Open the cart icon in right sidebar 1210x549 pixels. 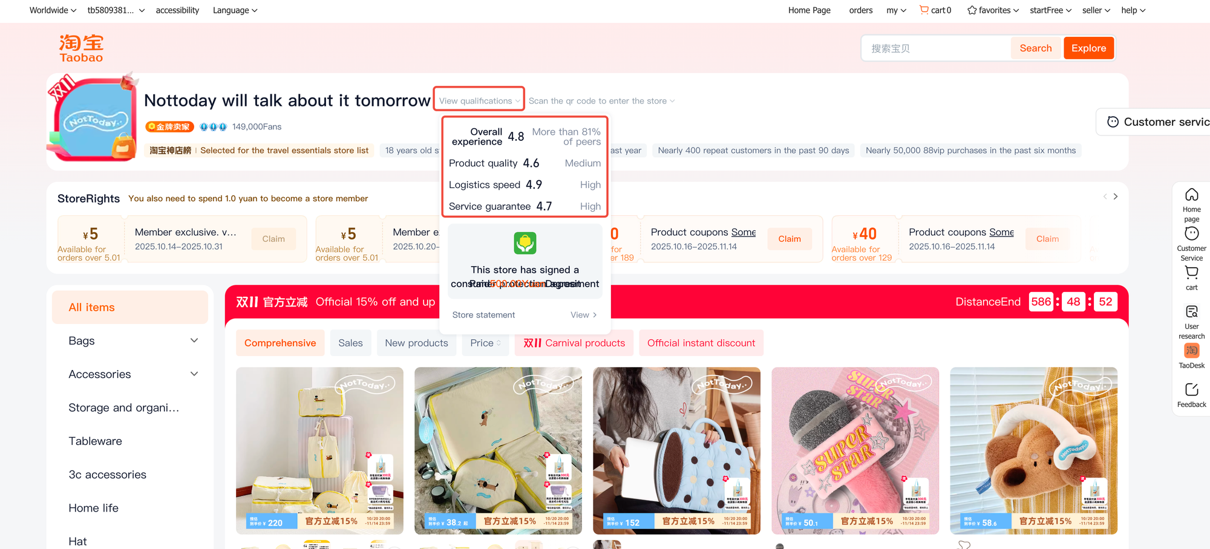[x=1191, y=273]
